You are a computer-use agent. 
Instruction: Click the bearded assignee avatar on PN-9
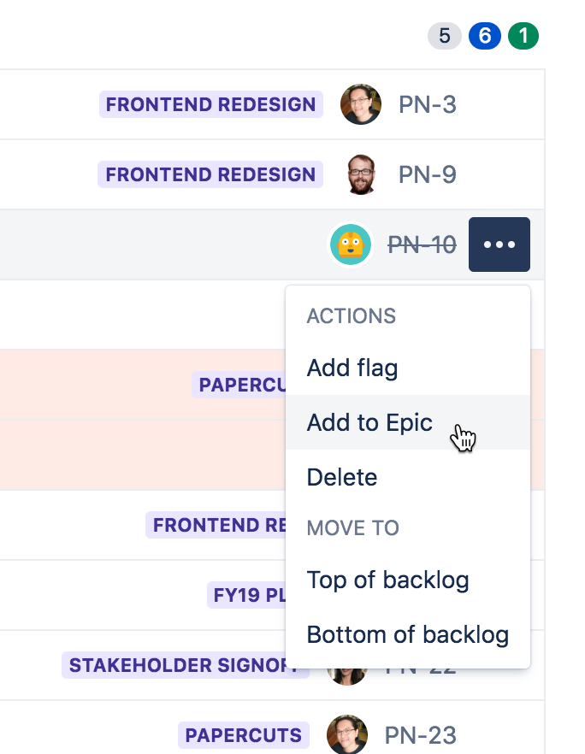pos(361,174)
